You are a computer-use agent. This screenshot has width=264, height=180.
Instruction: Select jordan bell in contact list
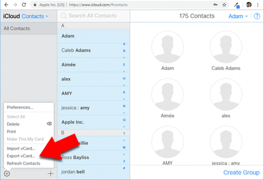[93, 172]
